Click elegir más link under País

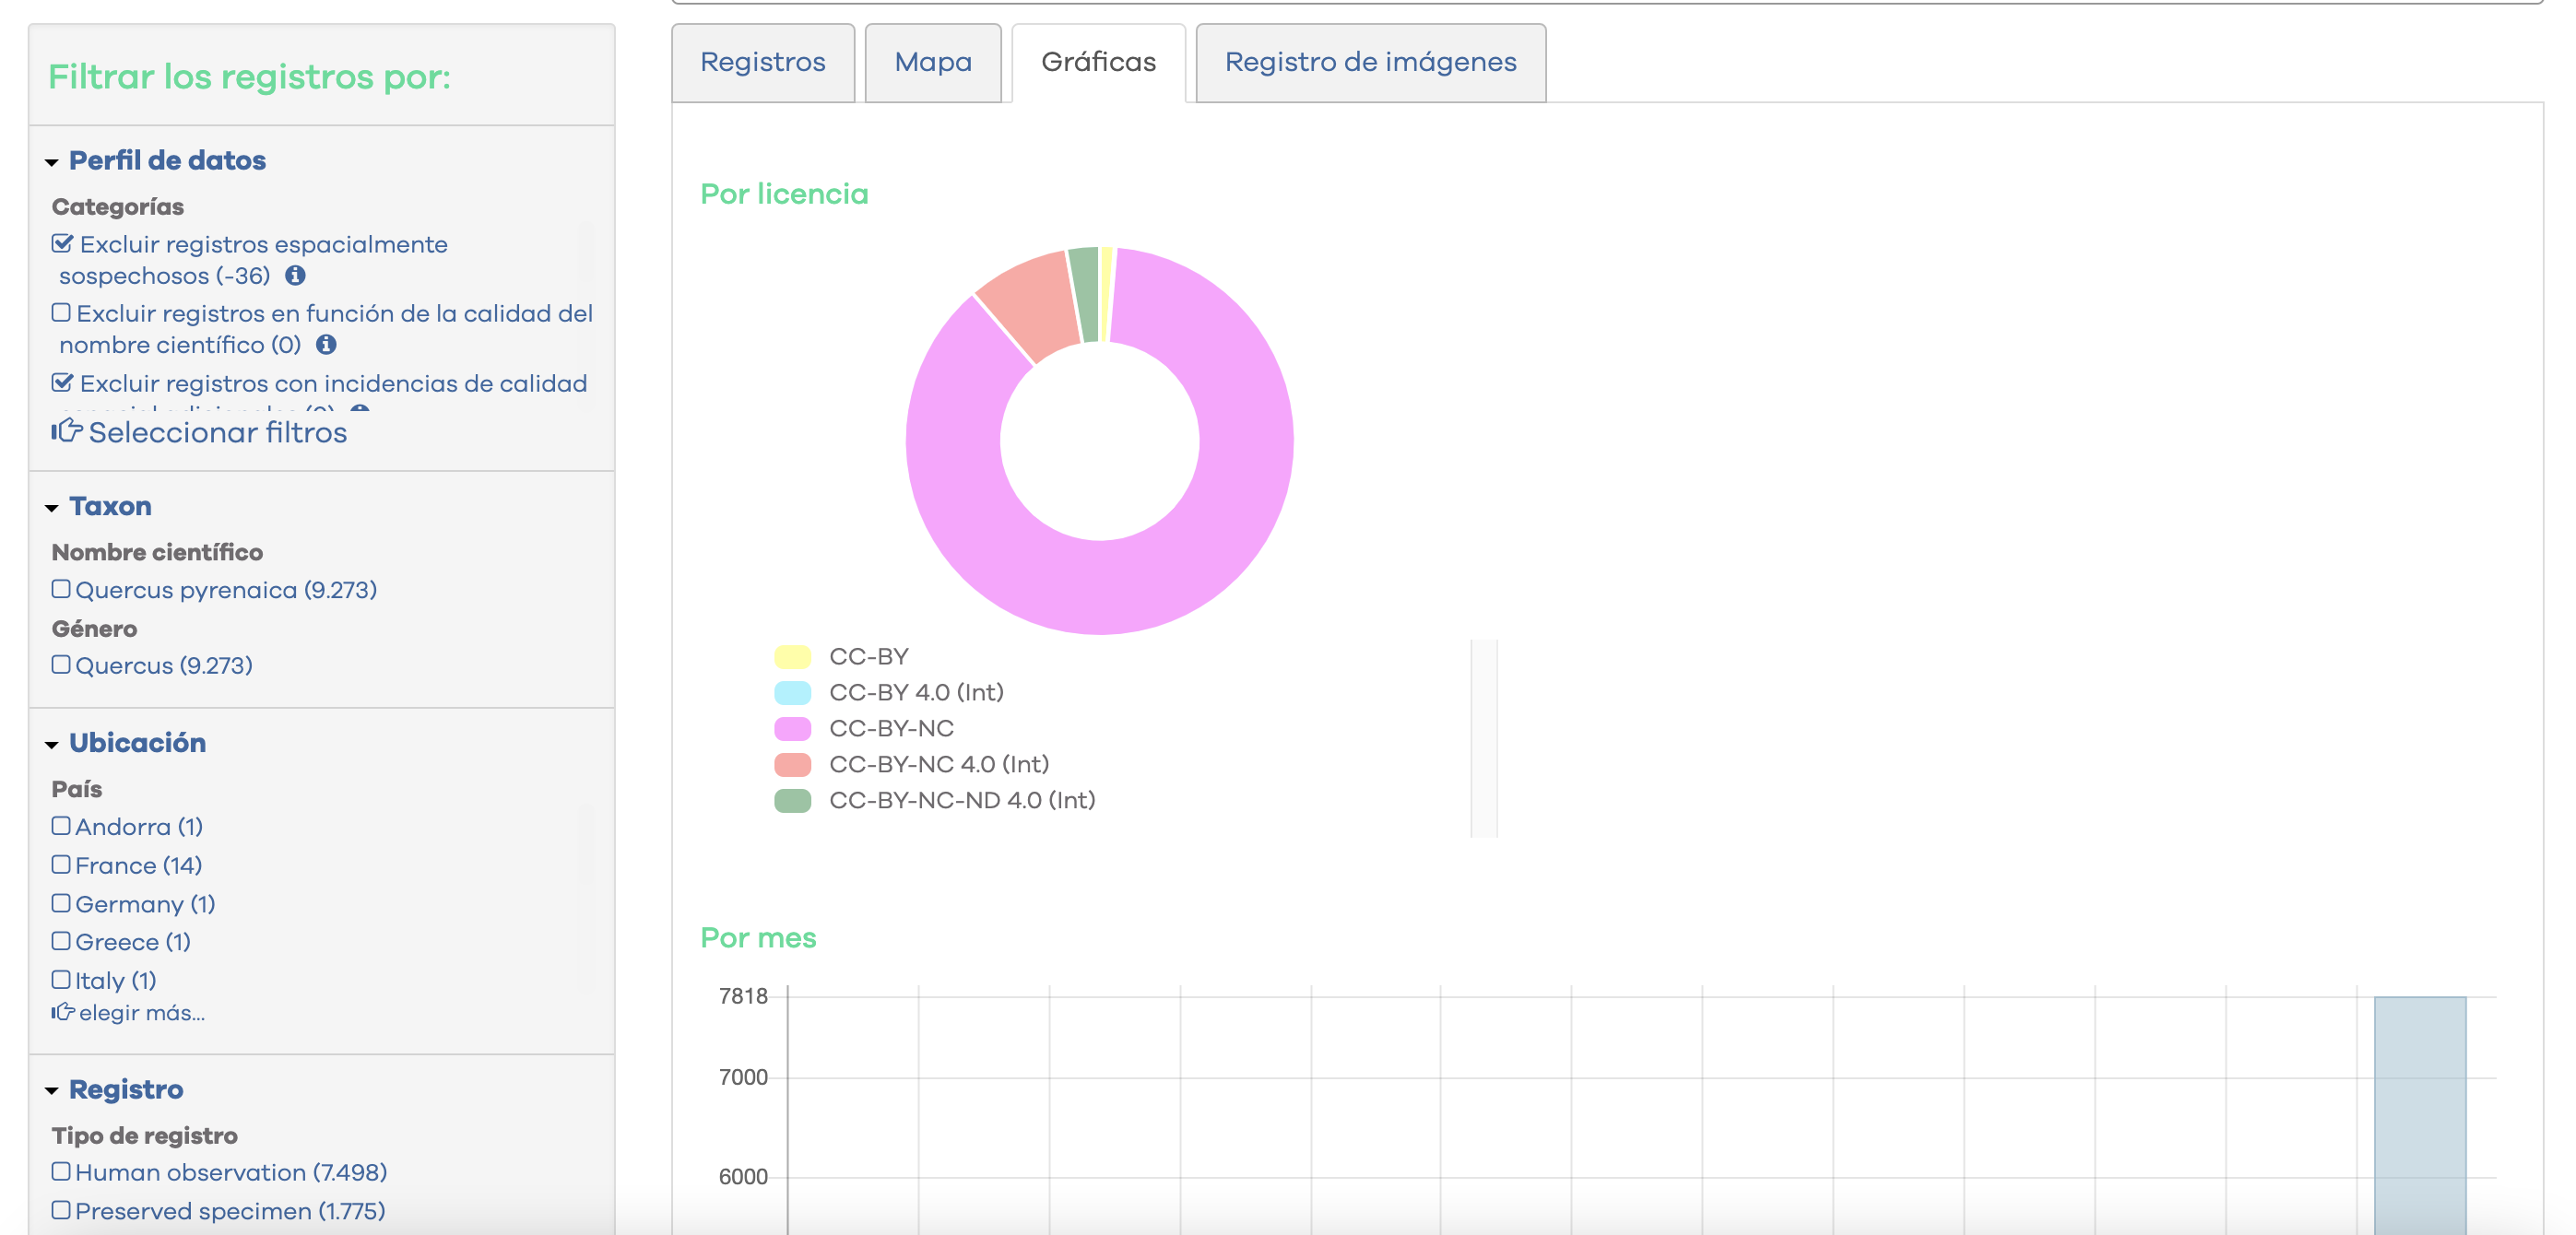coord(141,1013)
